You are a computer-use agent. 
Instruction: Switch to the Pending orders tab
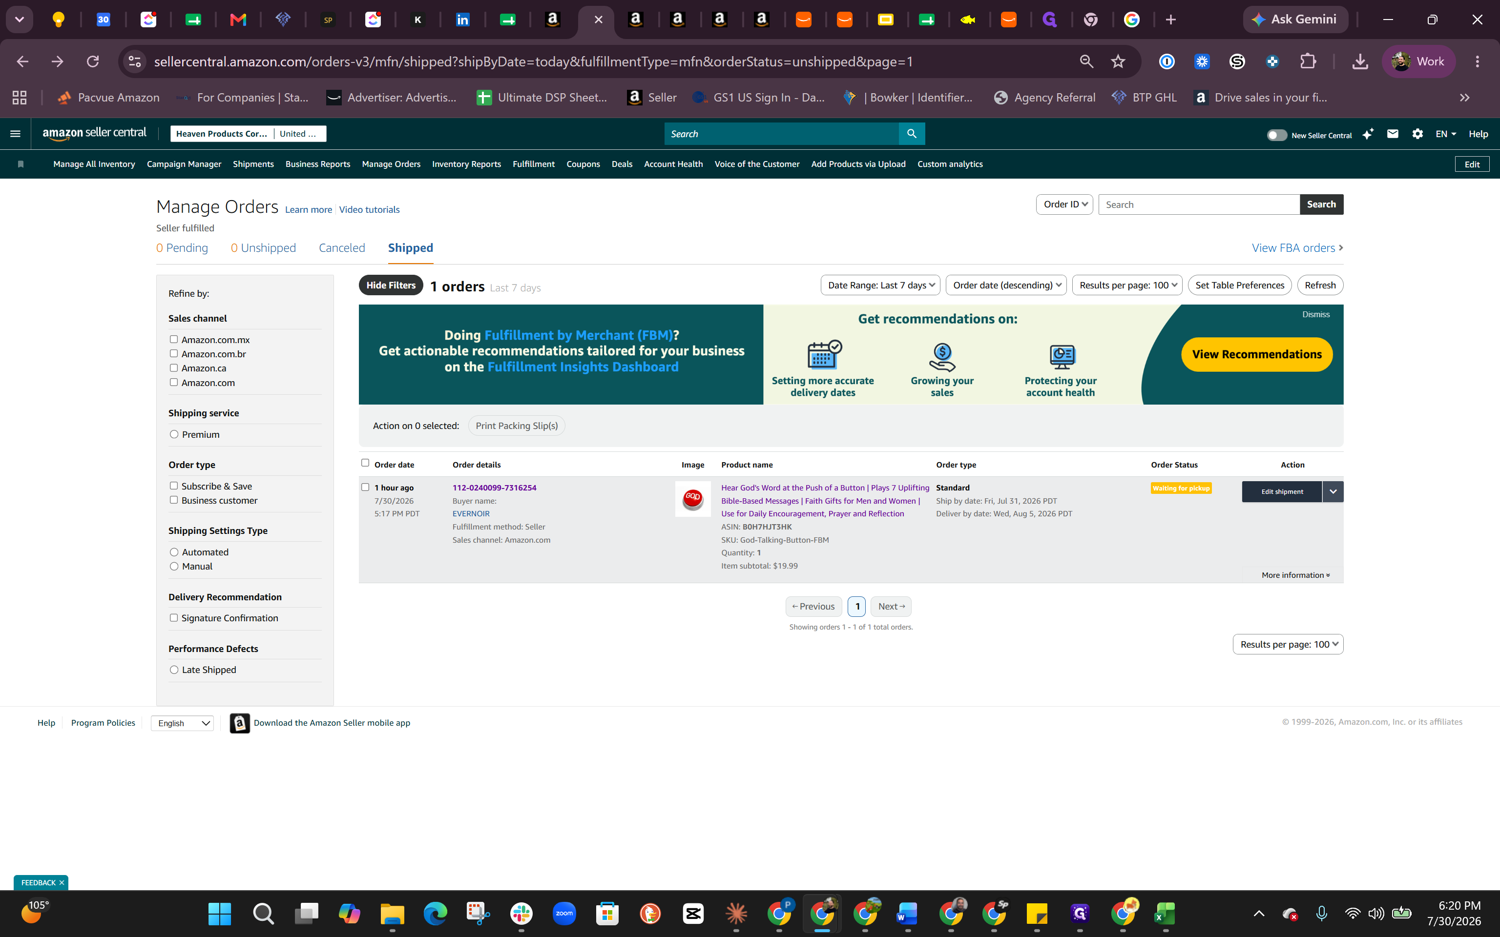coord(182,248)
